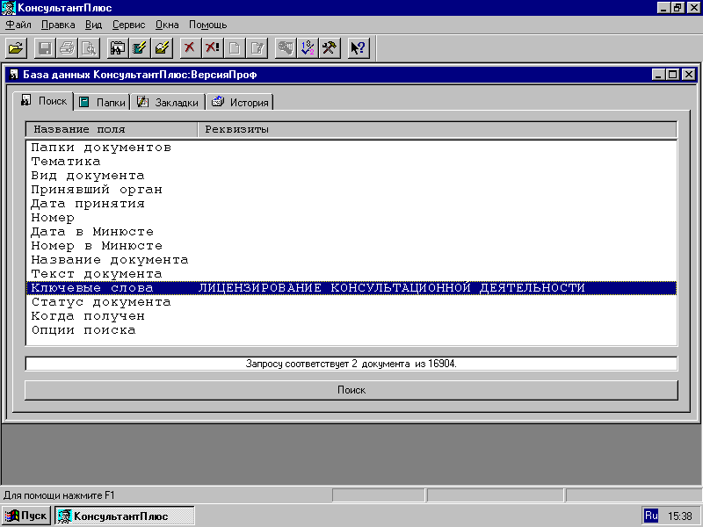Select the Название документа field row
This screenshot has height=527, width=703.
(x=351, y=260)
